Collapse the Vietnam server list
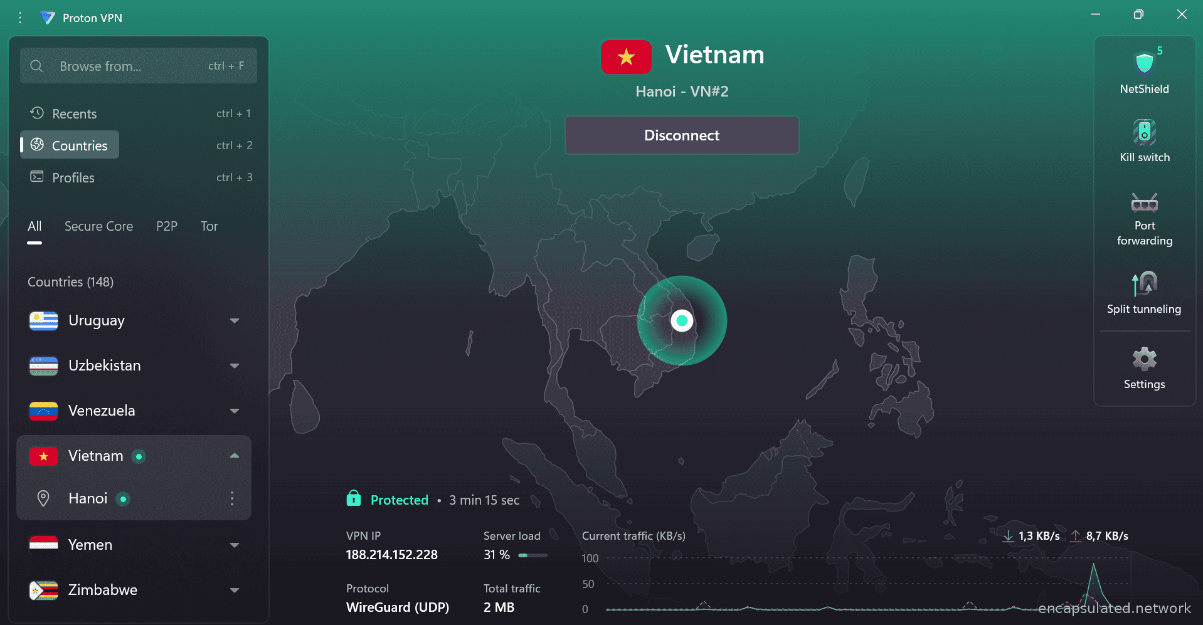Image resolution: width=1203 pixels, height=625 pixels. 235,456
